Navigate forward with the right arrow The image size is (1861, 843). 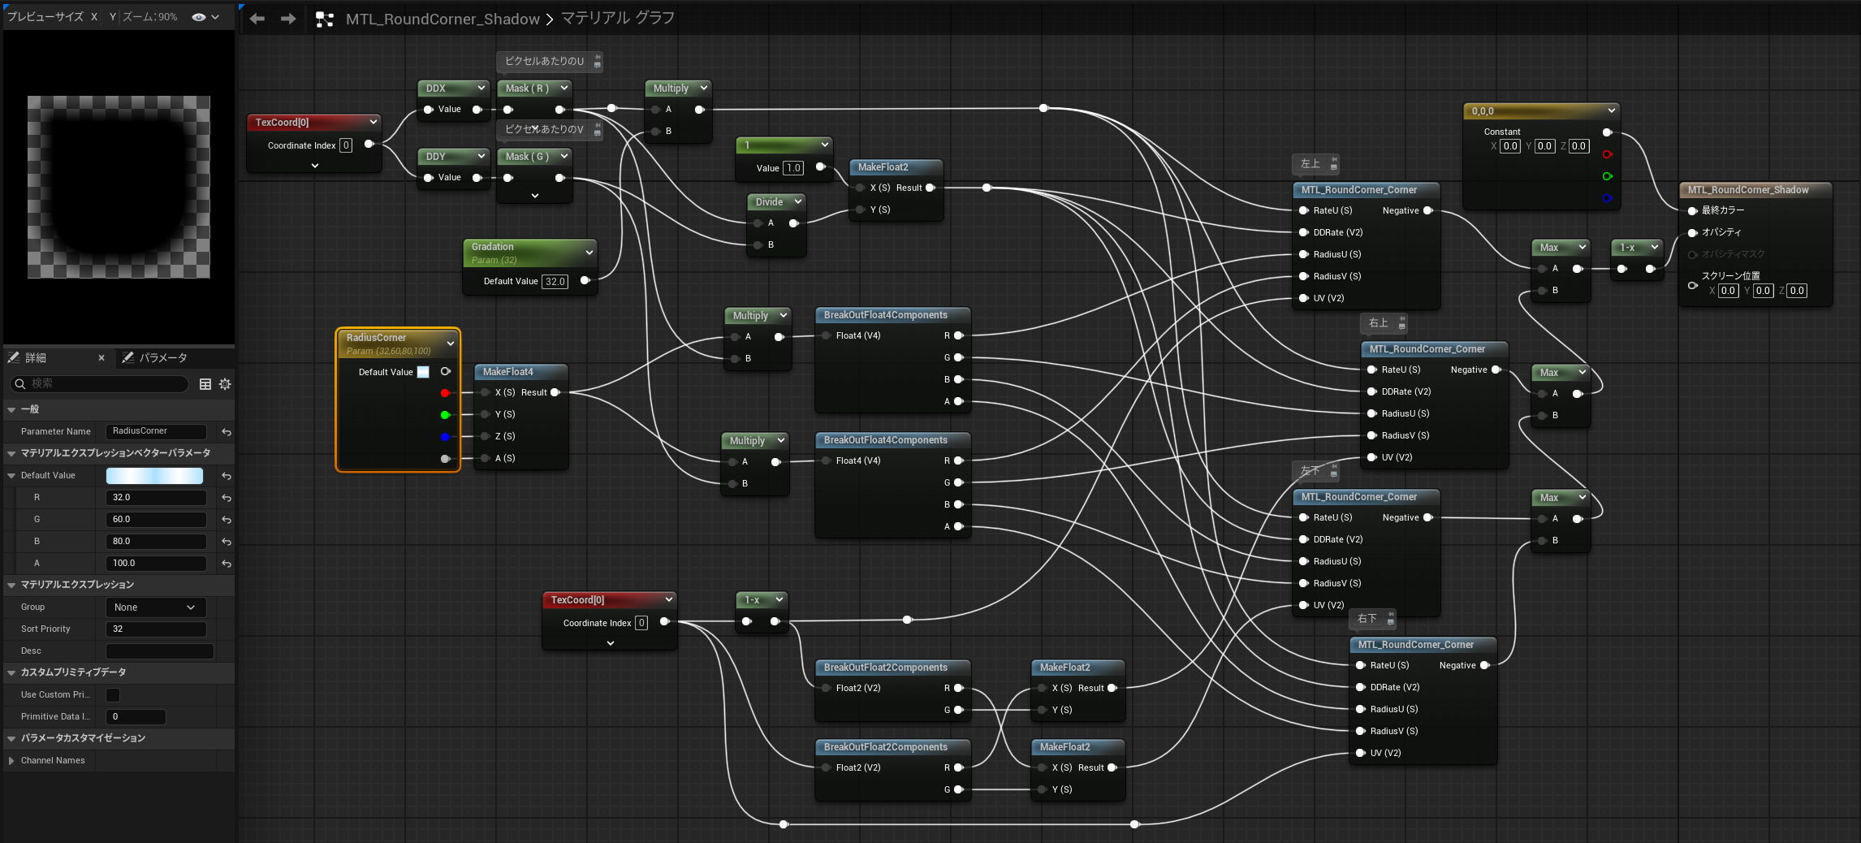point(288,19)
